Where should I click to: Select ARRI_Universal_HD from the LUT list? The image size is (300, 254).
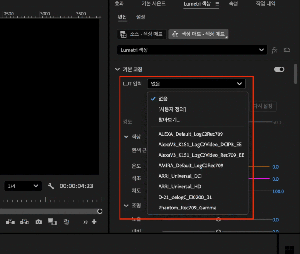[180, 187]
